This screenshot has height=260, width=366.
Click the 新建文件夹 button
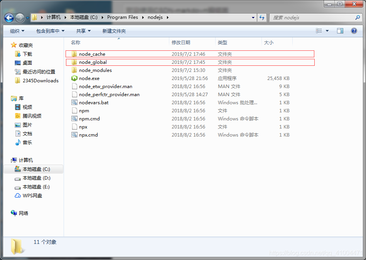tap(114, 31)
